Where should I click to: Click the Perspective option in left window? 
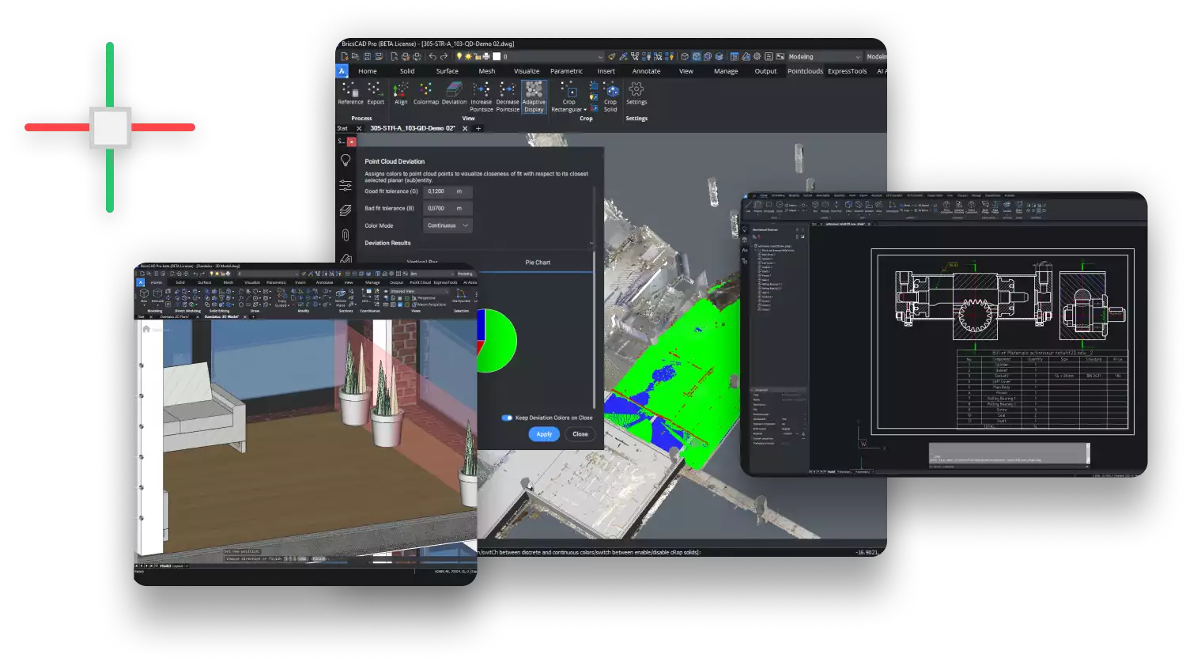(423, 298)
